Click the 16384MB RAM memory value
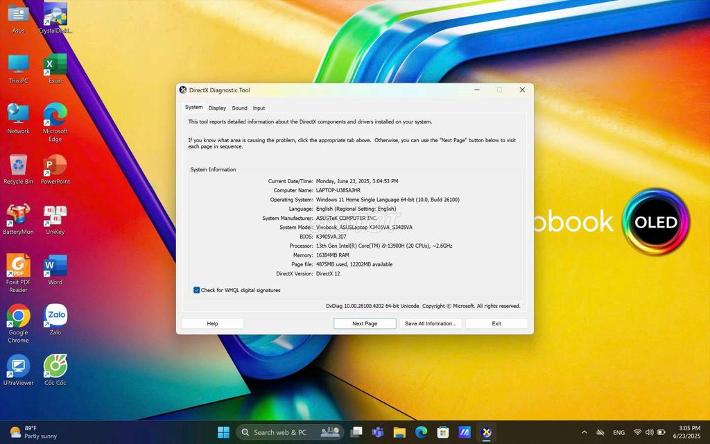710x444 pixels. coord(332,255)
